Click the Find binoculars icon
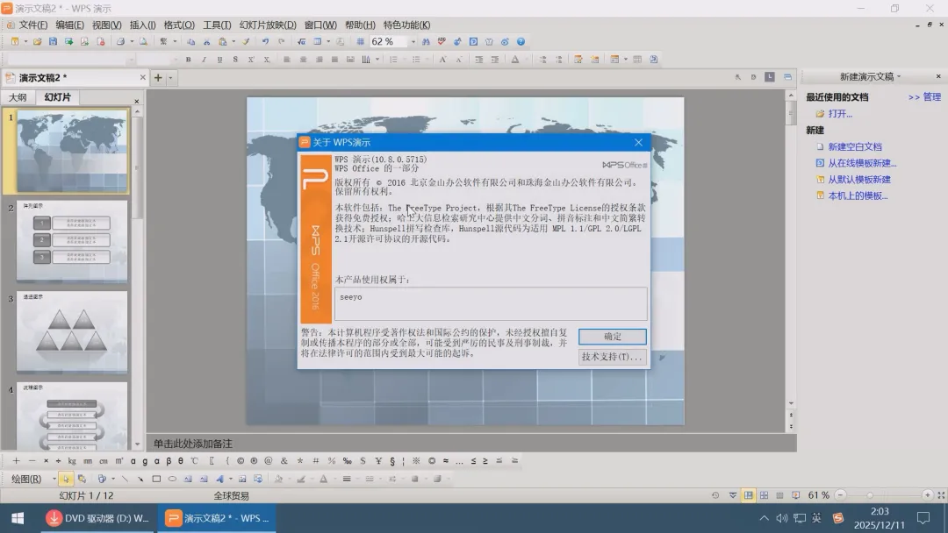This screenshot has height=533, width=948. coord(426,42)
